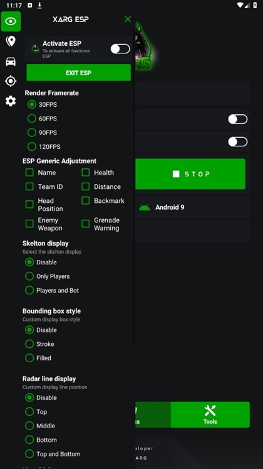This screenshot has width=263, height=469.
Task: Click the Android 9 robot icon
Action: coord(144,207)
